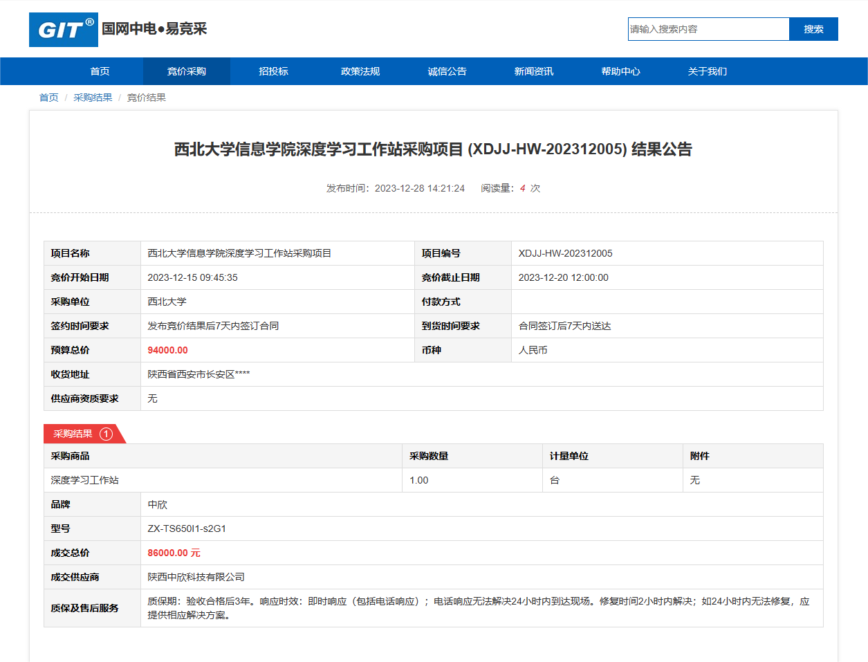Open 新闻资讯 in the navigation bar
868x662 pixels.
click(x=533, y=71)
